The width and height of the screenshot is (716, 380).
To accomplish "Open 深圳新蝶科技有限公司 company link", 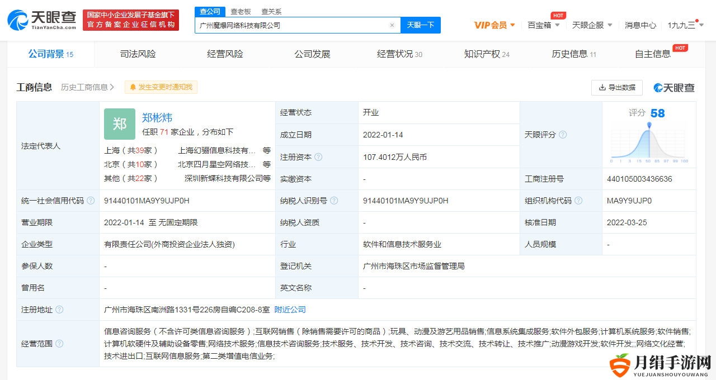I will tap(224, 178).
